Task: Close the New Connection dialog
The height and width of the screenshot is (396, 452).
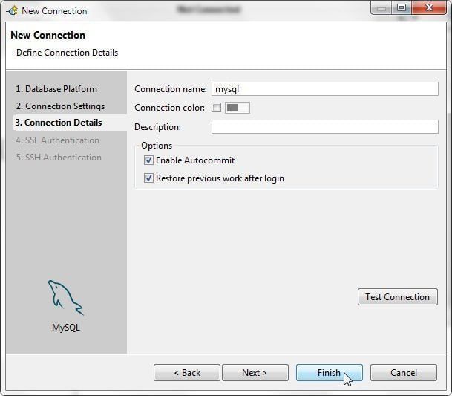Action: pos(429,7)
